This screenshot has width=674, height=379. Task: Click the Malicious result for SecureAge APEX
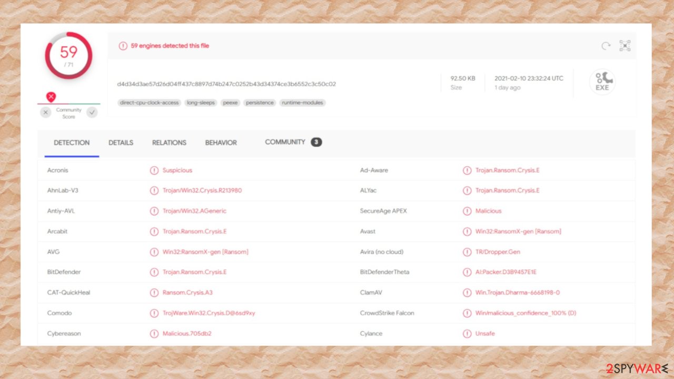489,211
